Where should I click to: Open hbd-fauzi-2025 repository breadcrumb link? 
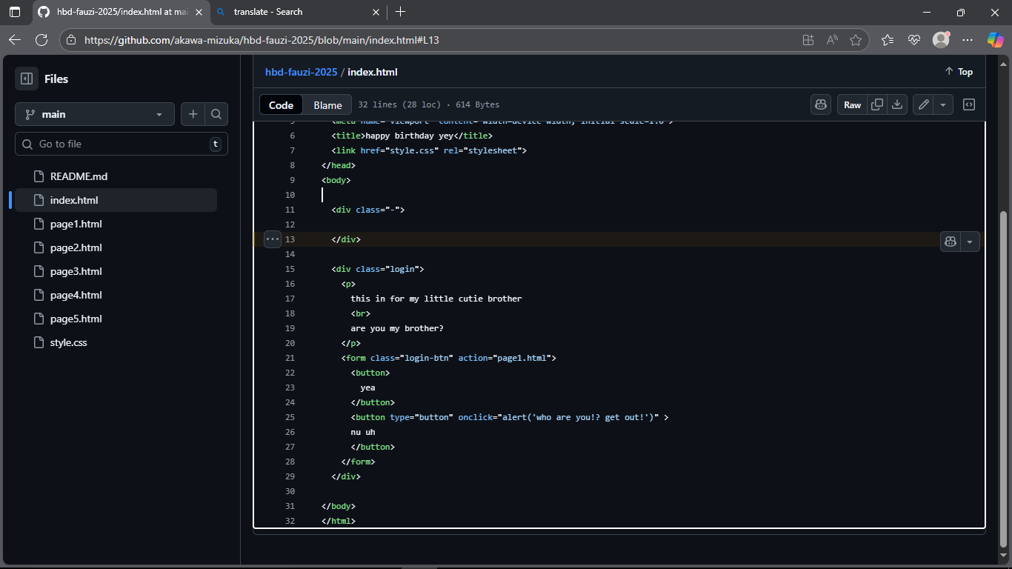[301, 72]
